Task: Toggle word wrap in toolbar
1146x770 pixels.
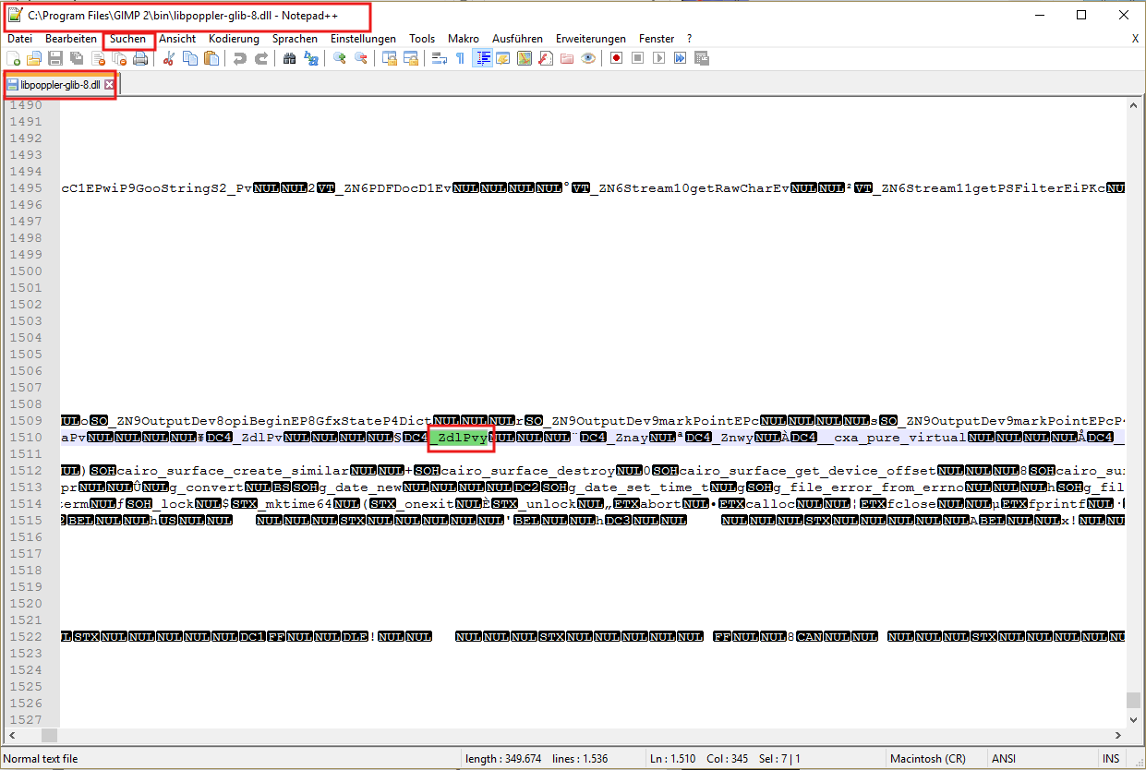Action: pos(440,58)
